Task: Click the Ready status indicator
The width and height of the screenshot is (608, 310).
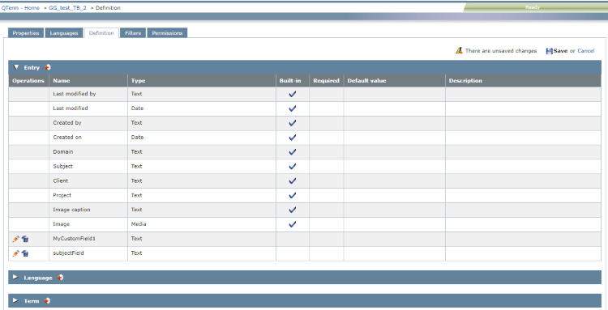Action: (533, 7)
